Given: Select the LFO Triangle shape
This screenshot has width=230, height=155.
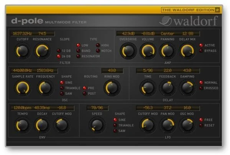Looking at the screenshot, I should (115, 125).
